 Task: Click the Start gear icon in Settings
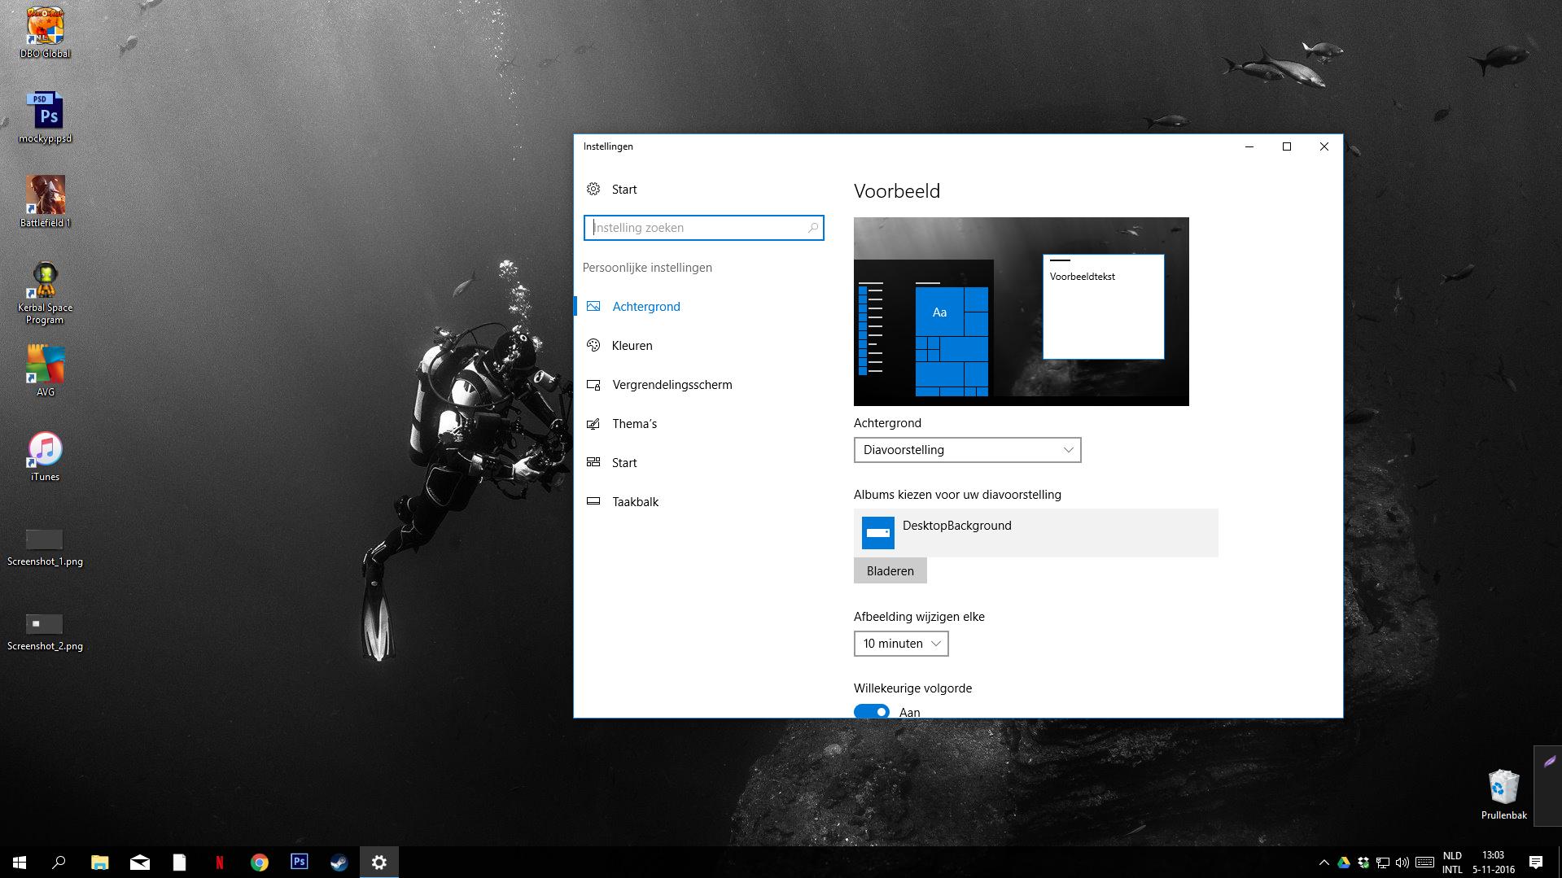click(593, 190)
